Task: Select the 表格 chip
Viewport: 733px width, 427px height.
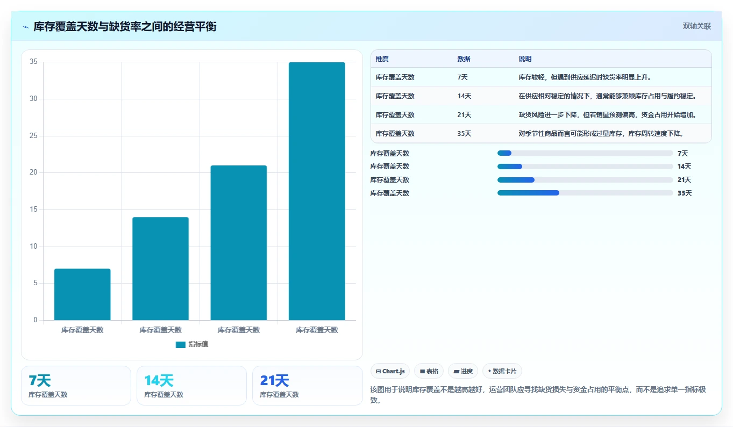Action: click(429, 371)
